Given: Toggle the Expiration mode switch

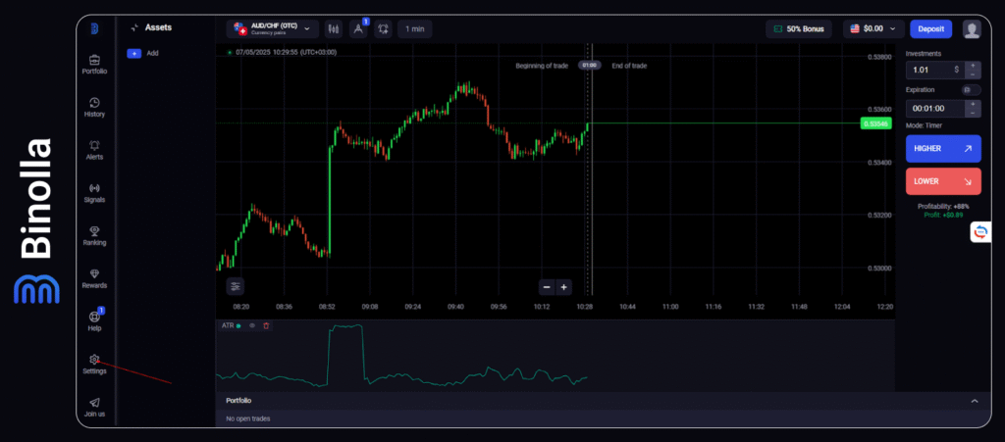Looking at the screenshot, I should point(970,89).
